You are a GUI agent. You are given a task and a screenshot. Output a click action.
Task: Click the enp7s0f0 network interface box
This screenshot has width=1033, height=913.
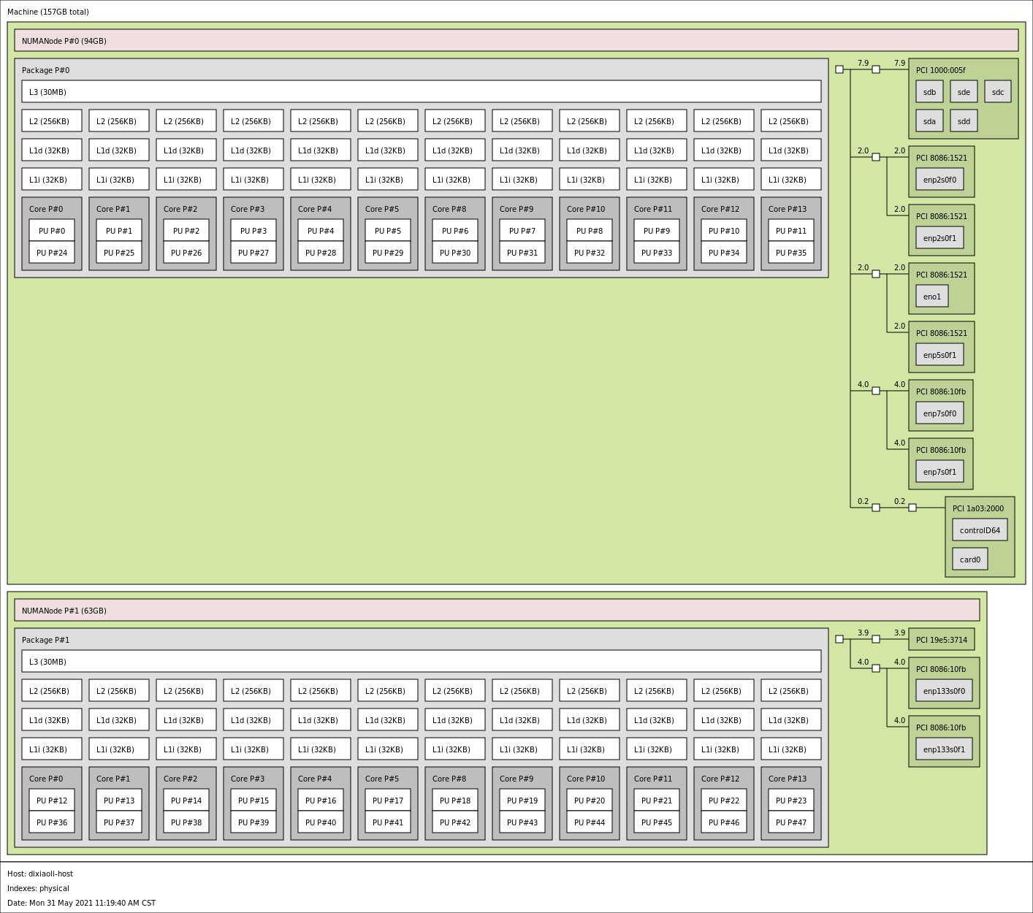[939, 413]
